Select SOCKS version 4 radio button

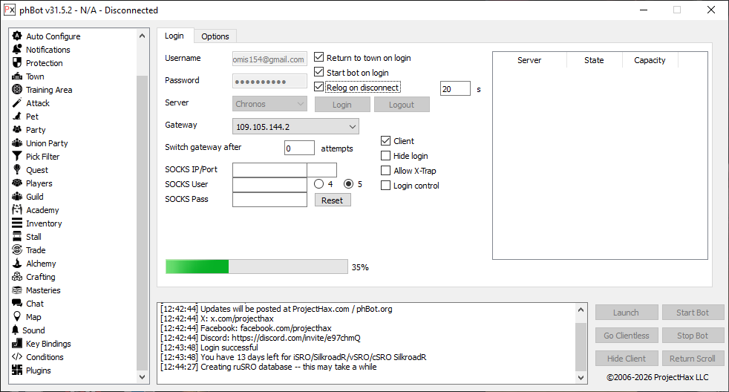(x=319, y=184)
